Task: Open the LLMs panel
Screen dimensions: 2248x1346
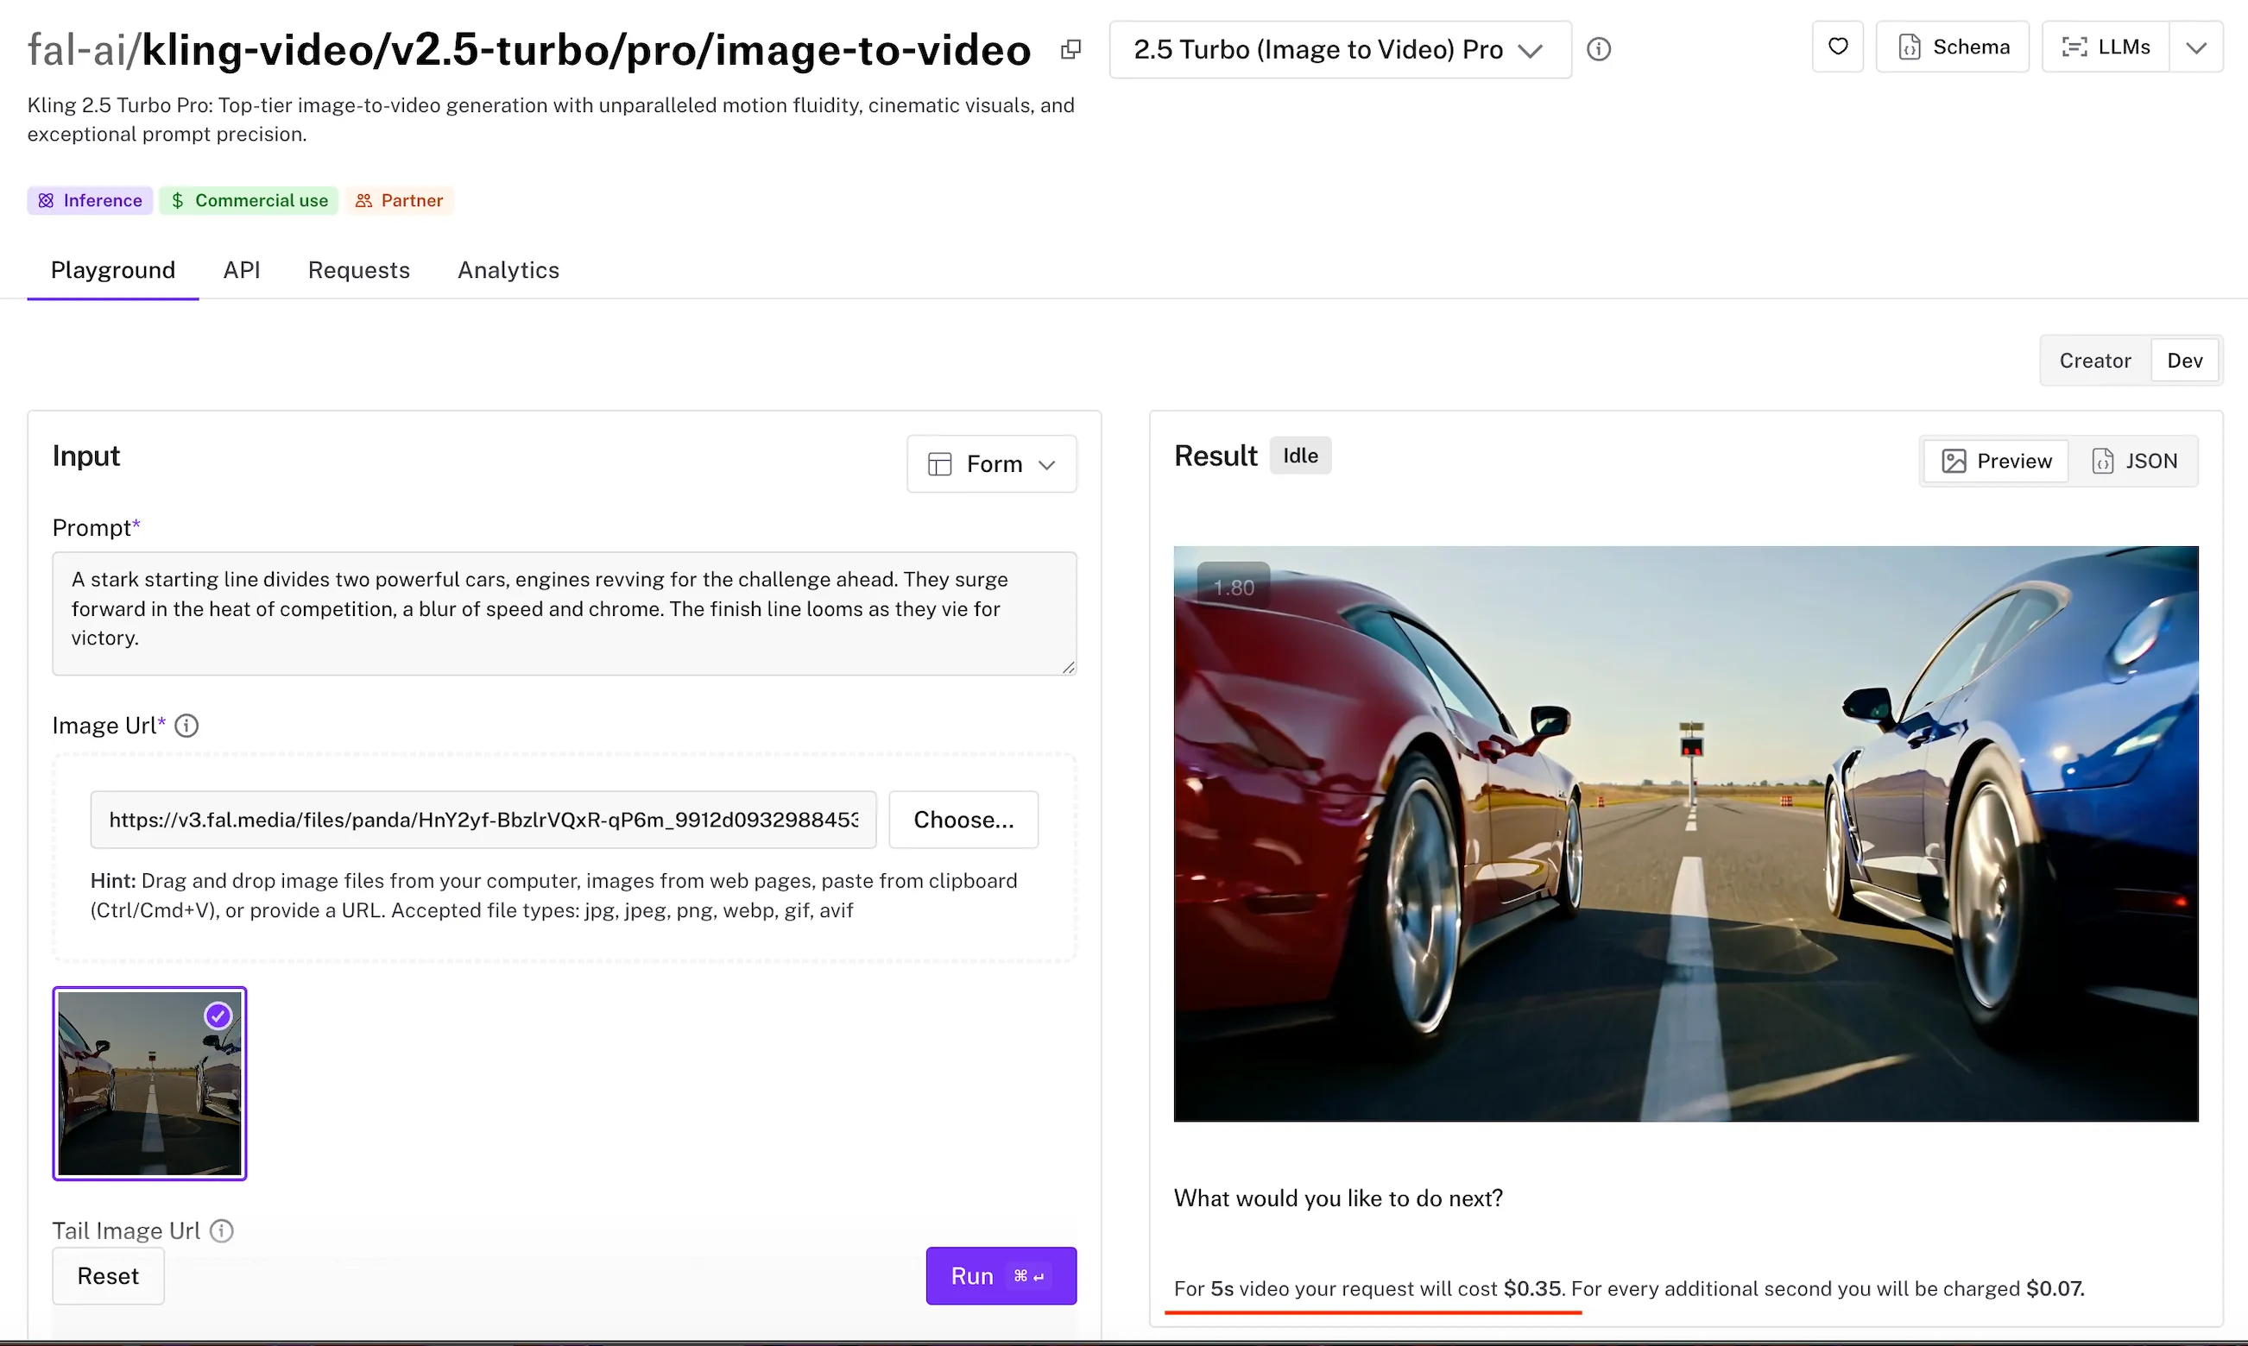Action: (2107, 47)
